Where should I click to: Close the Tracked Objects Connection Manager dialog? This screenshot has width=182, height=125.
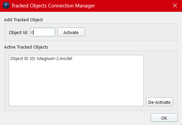click(x=175, y=5)
